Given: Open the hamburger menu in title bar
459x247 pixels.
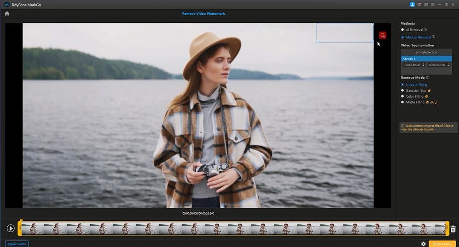Looking at the screenshot, I should (x=433, y=5).
